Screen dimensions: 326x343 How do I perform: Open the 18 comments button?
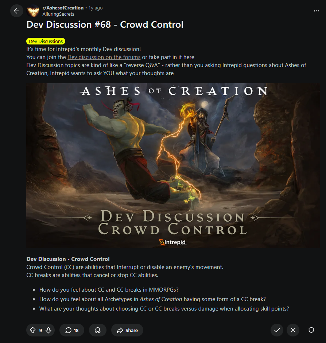(72, 330)
